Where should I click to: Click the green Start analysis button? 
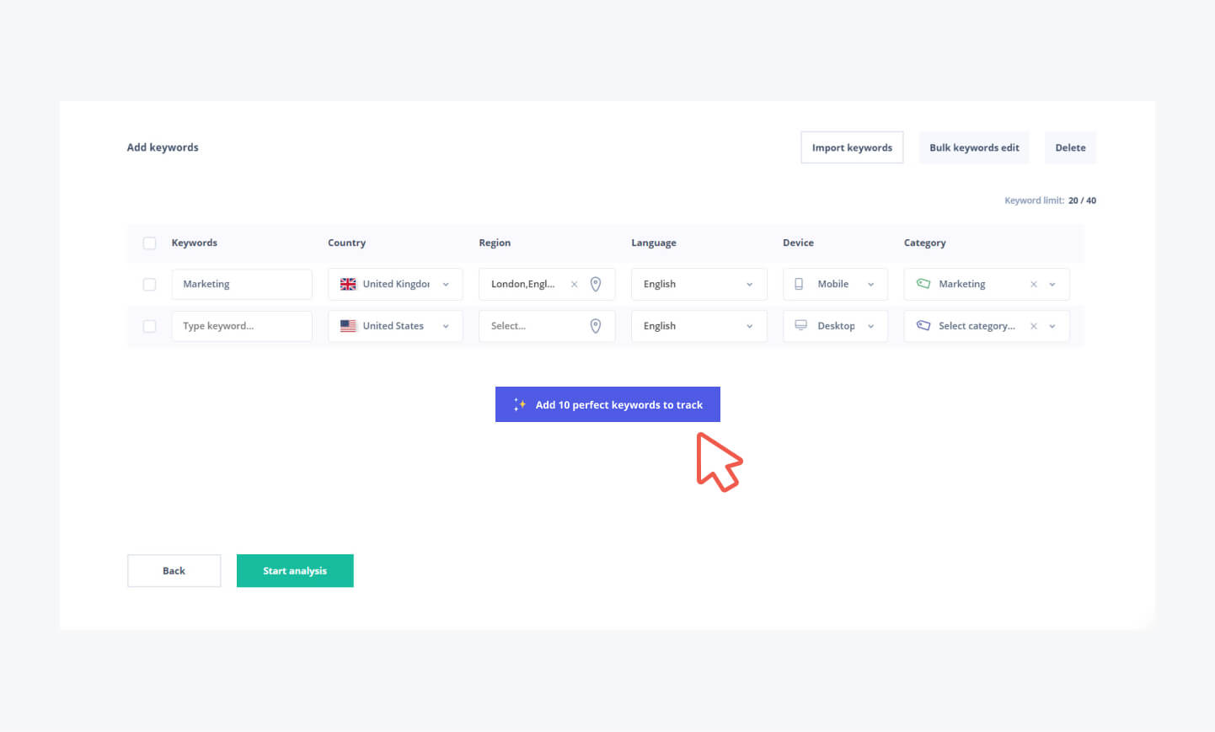coord(295,571)
